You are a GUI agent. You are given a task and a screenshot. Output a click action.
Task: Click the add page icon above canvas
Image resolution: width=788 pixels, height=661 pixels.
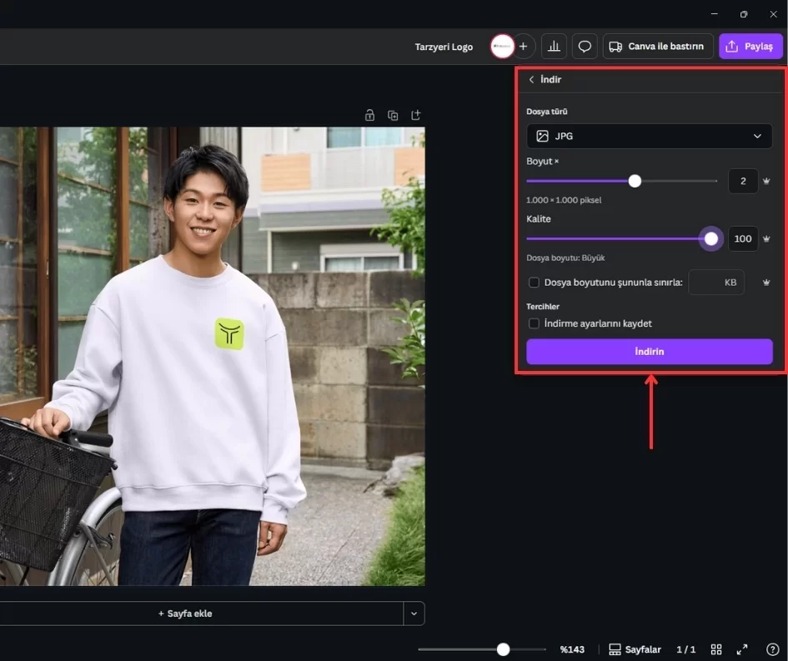point(415,115)
